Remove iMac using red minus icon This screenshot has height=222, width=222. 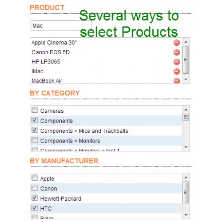coord(177,71)
